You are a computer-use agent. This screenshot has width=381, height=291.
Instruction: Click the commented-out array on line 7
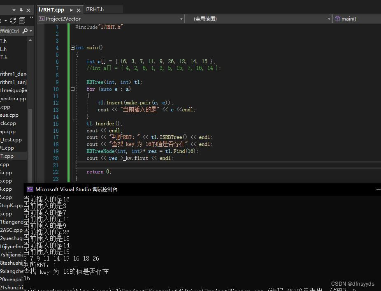point(153,68)
